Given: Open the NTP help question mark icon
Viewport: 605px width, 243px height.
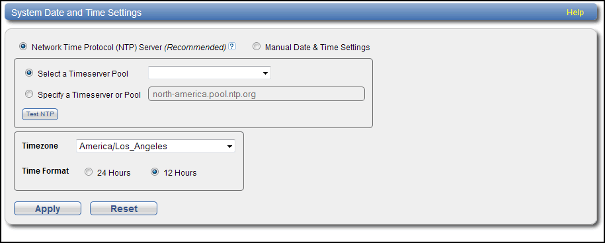Looking at the screenshot, I should [232, 47].
